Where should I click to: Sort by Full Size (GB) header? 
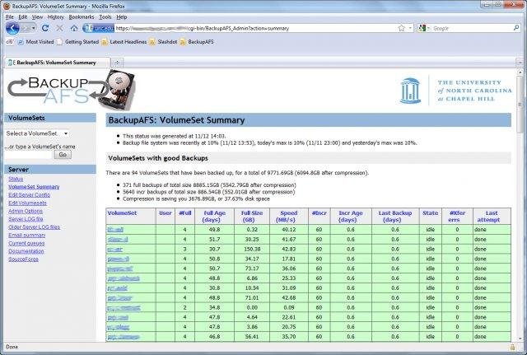(x=252, y=217)
